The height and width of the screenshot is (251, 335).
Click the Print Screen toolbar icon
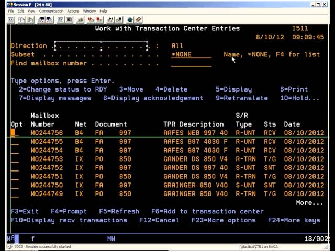(11, 20)
